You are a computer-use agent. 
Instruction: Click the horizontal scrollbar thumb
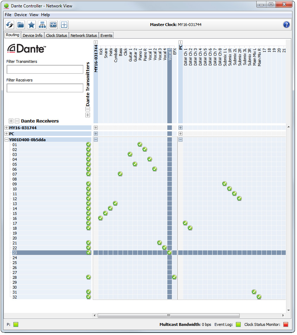click(168, 316)
